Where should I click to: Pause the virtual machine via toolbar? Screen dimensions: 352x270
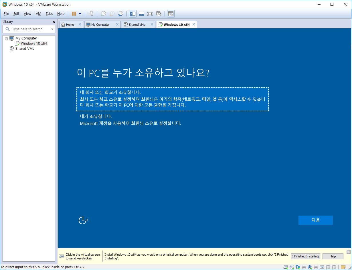pos(74,13)
